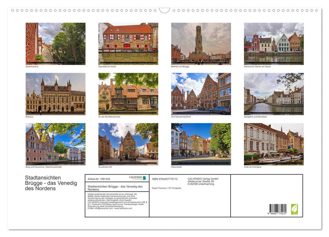Open the Speelmansrei canal photo

coord(55,43)
